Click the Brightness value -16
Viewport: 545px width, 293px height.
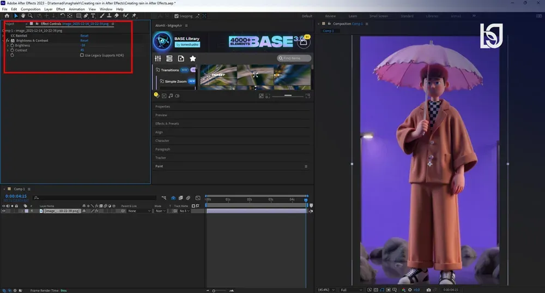tap(83, 45)
